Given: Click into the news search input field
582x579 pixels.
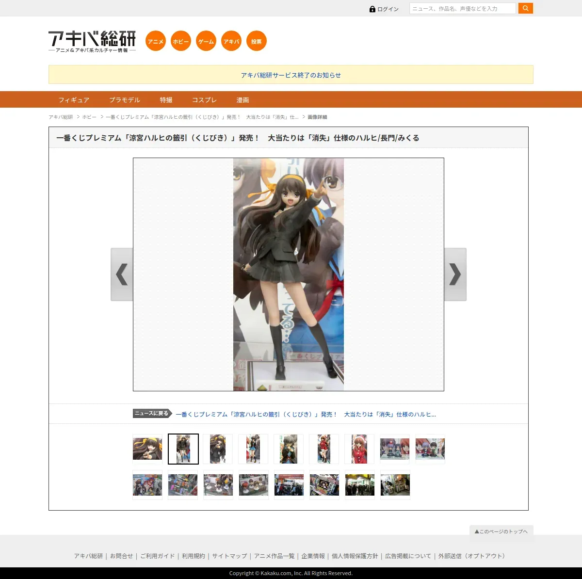Looking at the screenshot, I should pyautogui.click(x=463, y=8).
